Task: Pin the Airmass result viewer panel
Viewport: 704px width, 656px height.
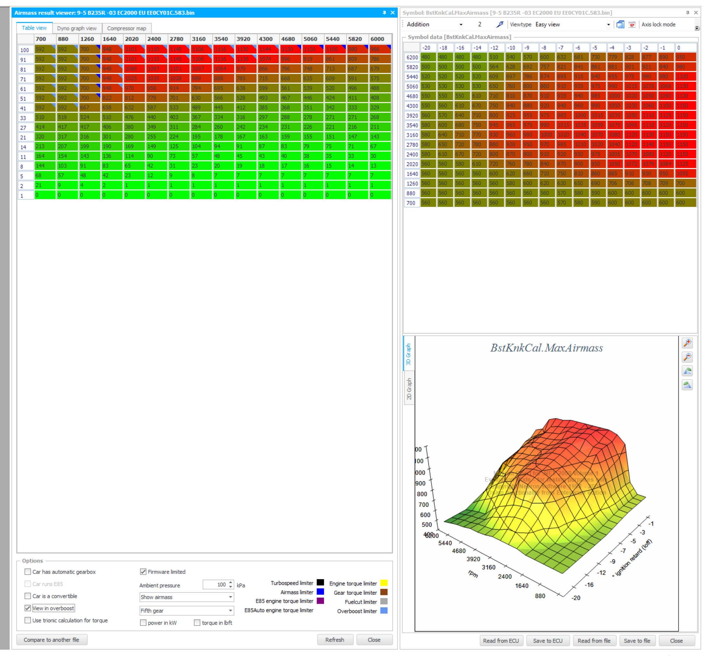Action: [384, 13]
